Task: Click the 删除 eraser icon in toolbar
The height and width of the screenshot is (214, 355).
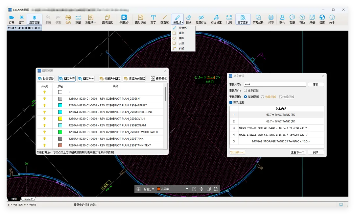Action: click(x=188, y=19)
